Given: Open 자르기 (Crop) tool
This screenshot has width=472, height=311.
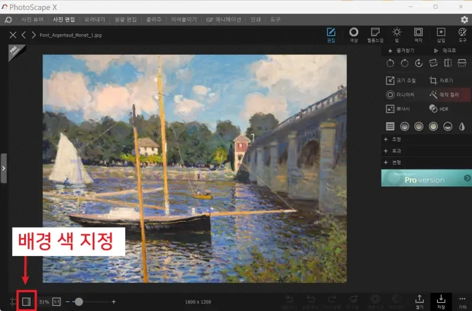Looking at the screenshot, I should pyautogui.click(x=441, y=80).
